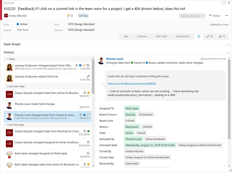Click the State field showing Active
The image size is (232, 172).
coord(22,24)
